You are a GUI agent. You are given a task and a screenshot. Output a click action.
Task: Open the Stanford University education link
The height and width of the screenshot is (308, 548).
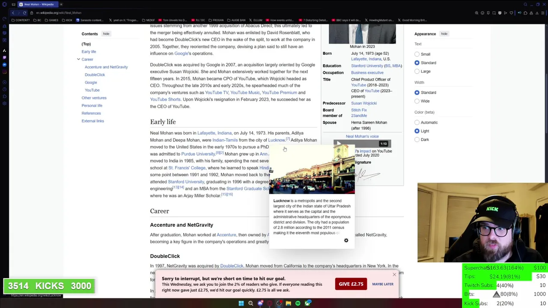[367, 66]
